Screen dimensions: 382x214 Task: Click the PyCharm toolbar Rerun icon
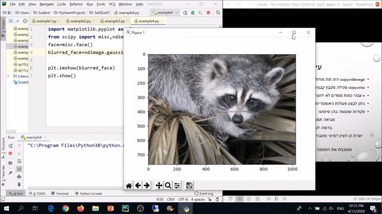185,12
